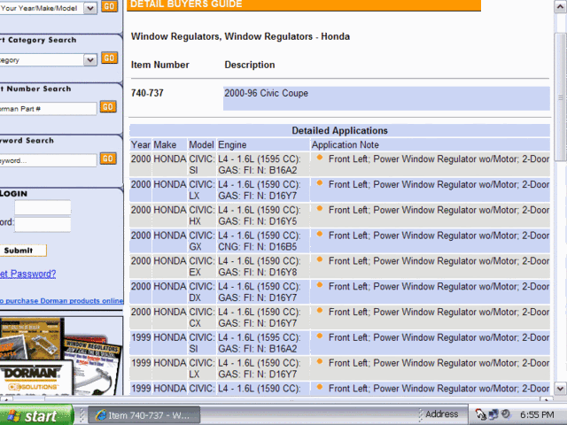
Task: Click the login username field
Action: (43, 208)
